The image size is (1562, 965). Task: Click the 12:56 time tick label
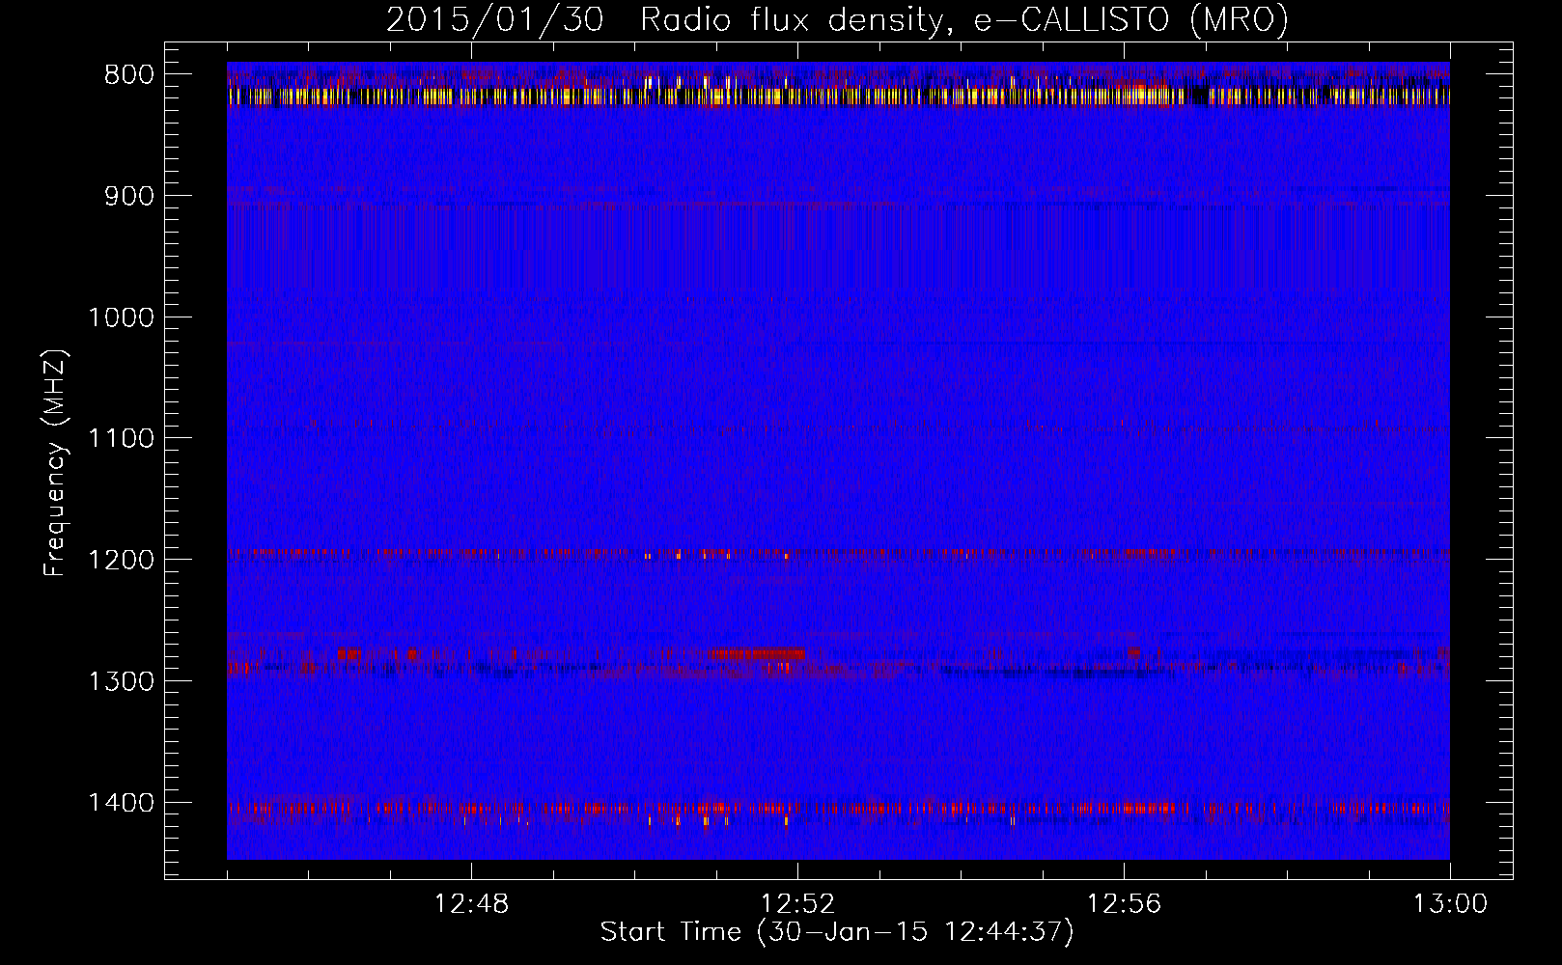[x=1124, y=904]
